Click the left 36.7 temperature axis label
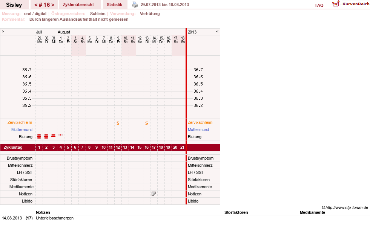 coord(27,70)
